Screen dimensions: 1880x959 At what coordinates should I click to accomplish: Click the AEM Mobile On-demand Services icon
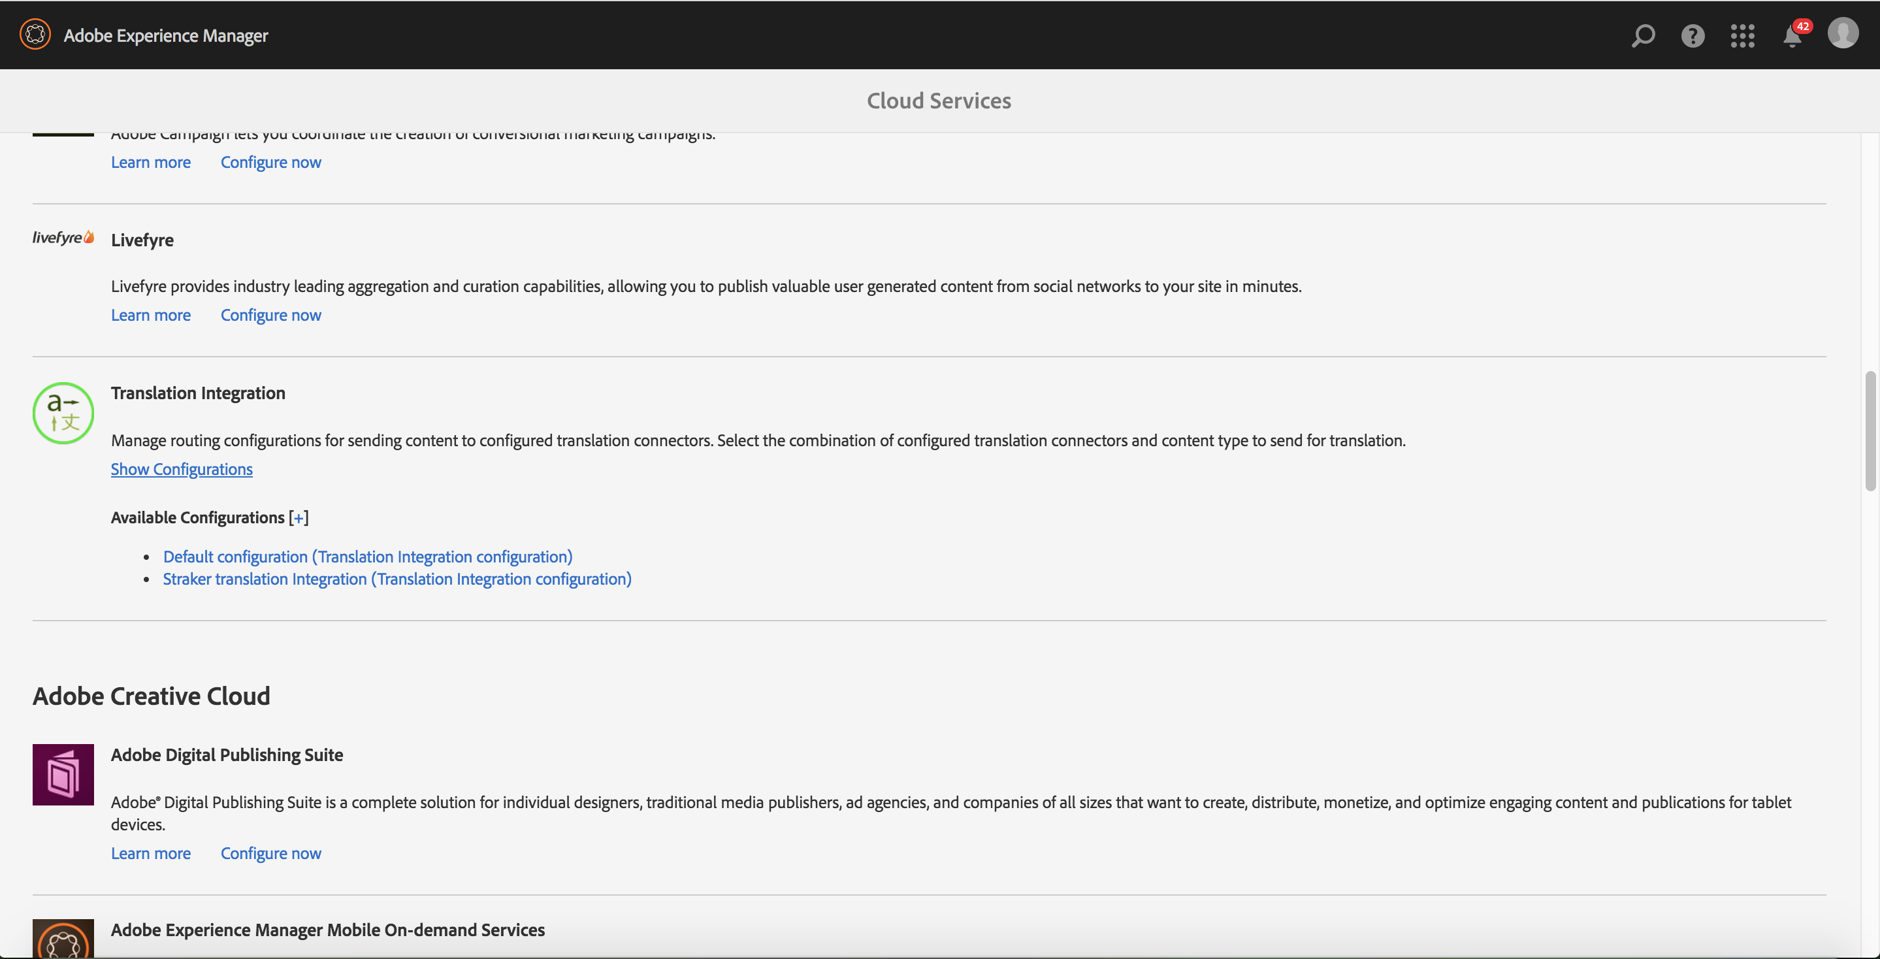click(63, 938)
